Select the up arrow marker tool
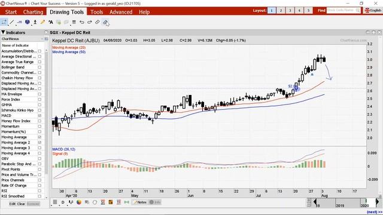This screenshot has height=215, width=383. pos(35,22)
